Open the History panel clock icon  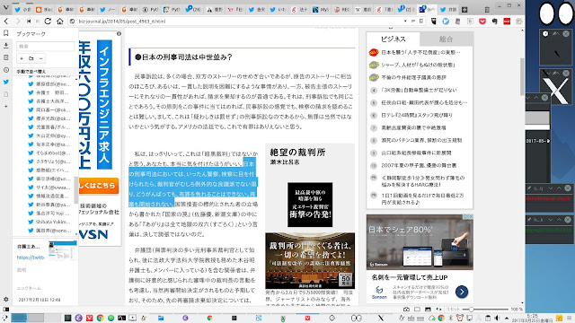(6, 70)
